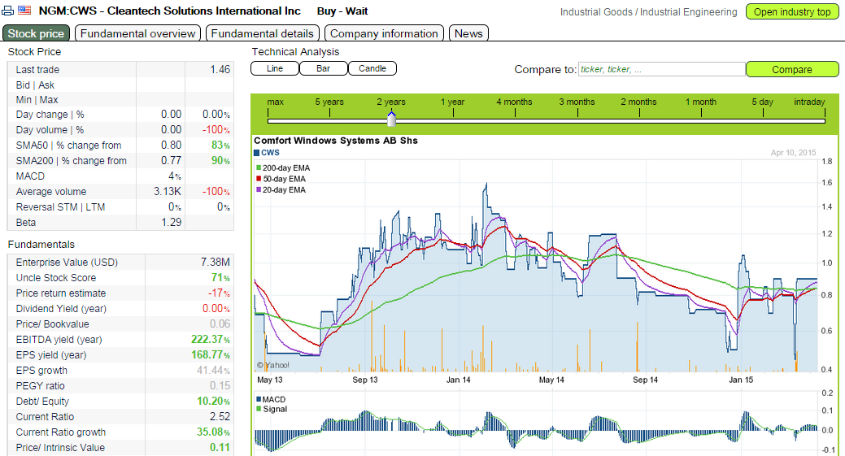Click the time range slider handle
Screen dimensions: 845x456
(x=392, y=119)
